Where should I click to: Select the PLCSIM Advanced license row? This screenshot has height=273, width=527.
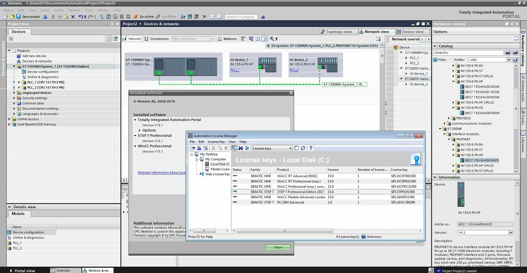327,202
